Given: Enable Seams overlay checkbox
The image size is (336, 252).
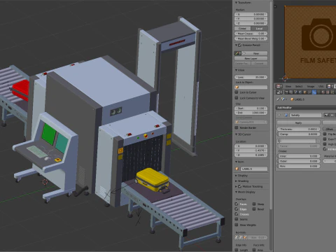Looking at the screenshot, I should [237, 219].
